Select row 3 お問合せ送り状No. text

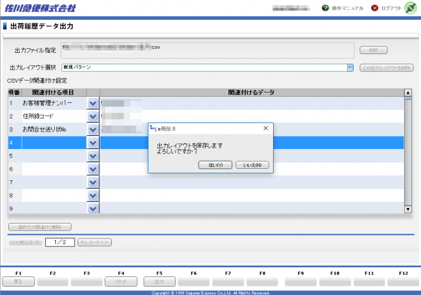[45, 129]
